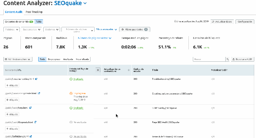Screen dimensions: 256x138
Task: Select the No analizada filter toggle
Action: [82, 59]
